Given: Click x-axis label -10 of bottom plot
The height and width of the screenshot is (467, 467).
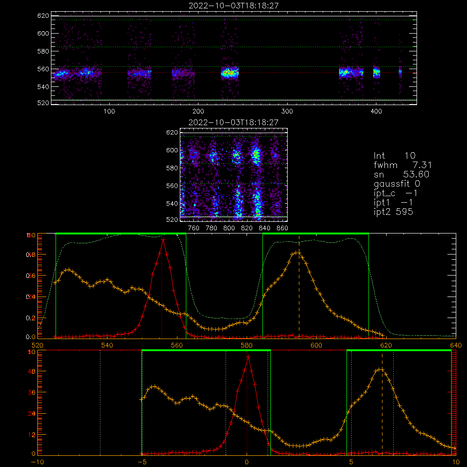Looking at the screenshot, I should point(37,462).
